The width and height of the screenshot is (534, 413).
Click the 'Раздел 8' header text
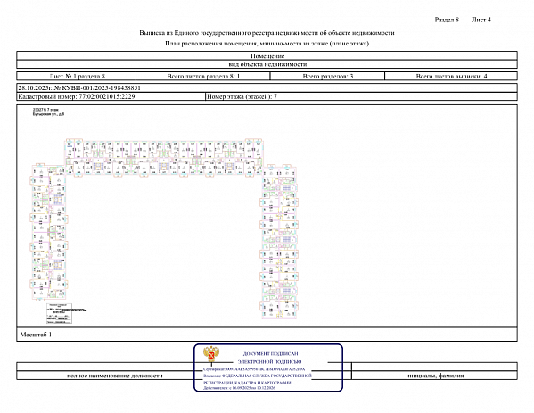(x=447, y=20)
